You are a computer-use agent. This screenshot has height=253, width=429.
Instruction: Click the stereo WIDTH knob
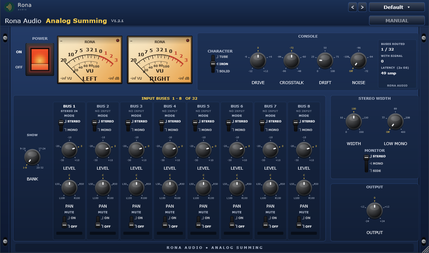point(354,121)
